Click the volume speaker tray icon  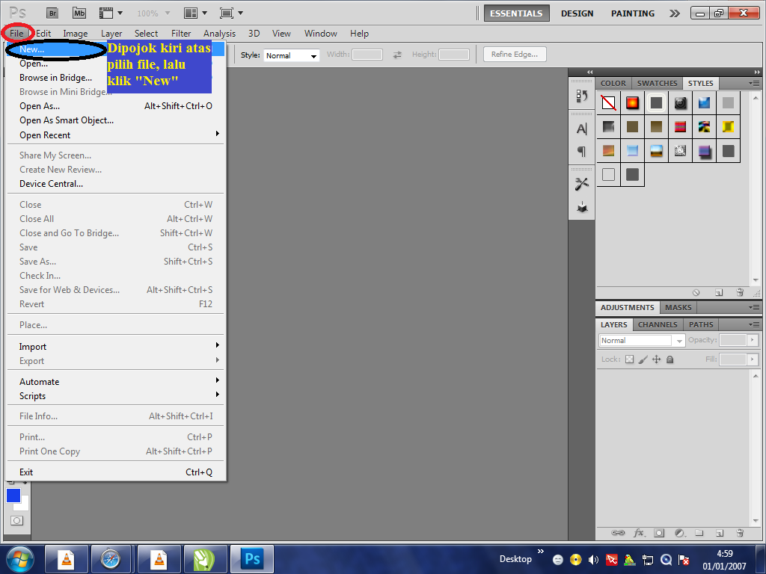coord(593,560)
